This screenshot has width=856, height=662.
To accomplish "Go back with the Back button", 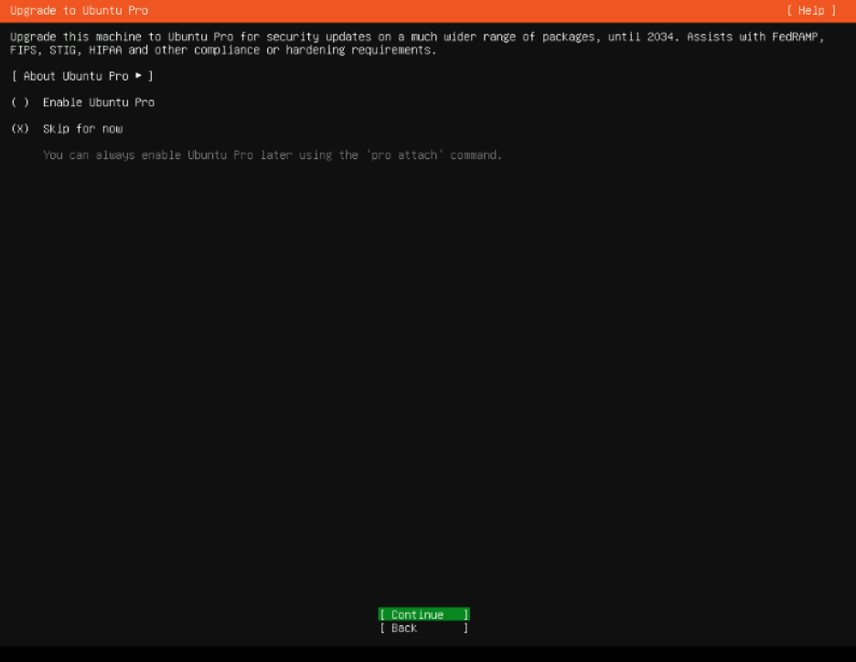I will point(423,628).
